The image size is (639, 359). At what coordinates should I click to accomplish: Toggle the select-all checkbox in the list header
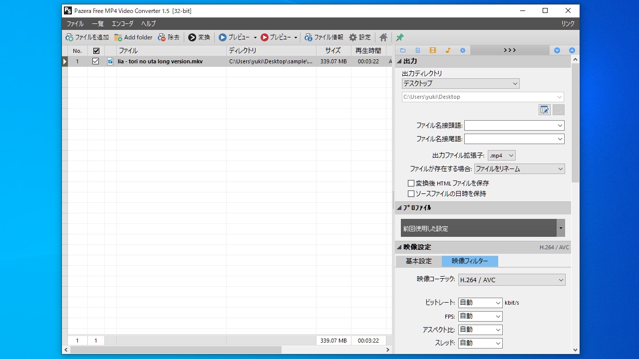(x=96, y=51)
